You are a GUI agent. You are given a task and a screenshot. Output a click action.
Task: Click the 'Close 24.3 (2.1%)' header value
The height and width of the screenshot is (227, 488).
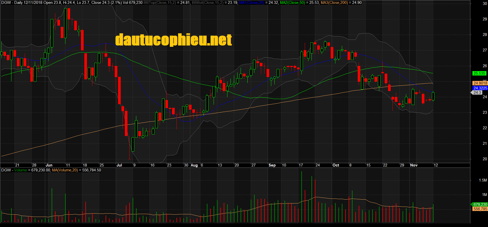[x=106, y=3]
